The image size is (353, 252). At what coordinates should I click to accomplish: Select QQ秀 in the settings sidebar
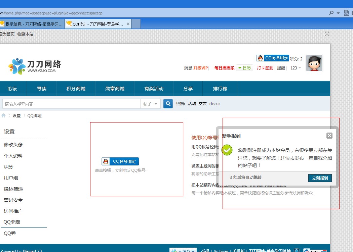(10, 233)
